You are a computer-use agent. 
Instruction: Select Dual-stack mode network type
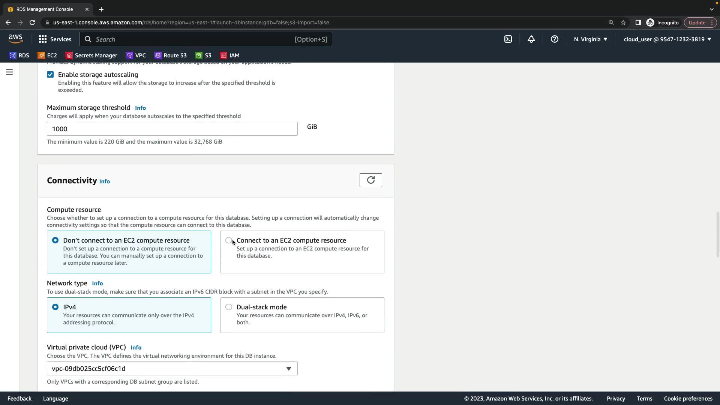[x=229, y=307]
